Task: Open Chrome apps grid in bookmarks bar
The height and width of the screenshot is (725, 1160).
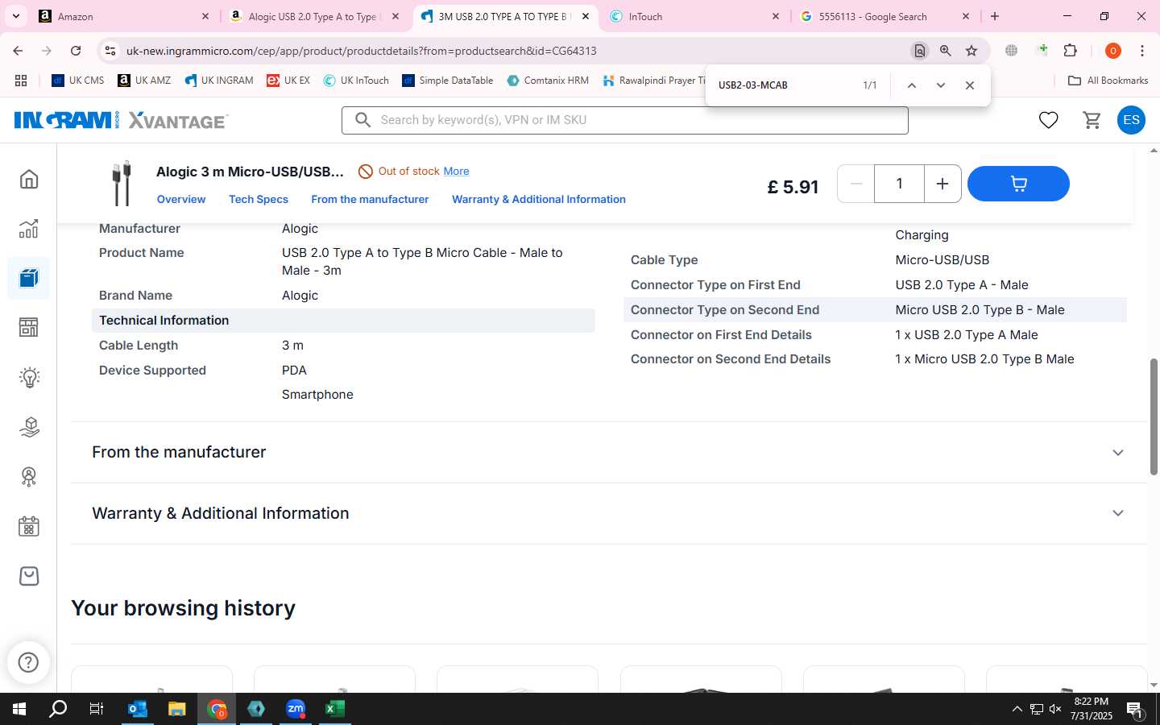Action: (21, 81)
